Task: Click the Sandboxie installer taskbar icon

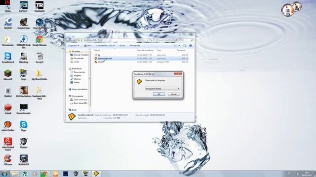Action: click(x=96, y=174)
